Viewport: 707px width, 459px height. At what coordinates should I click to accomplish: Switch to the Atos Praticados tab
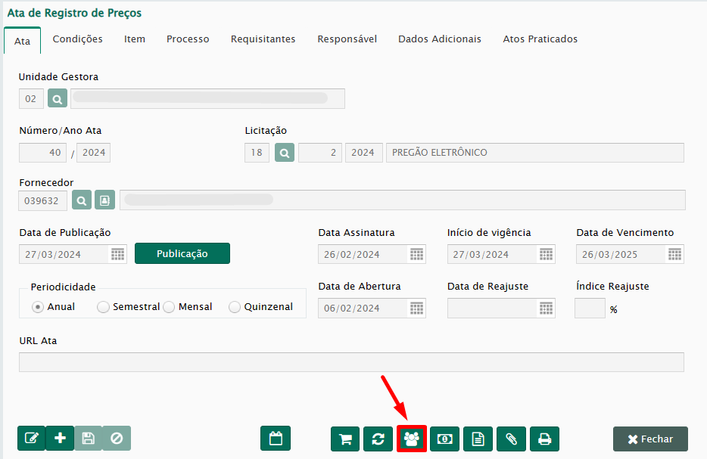pos(540,39)
